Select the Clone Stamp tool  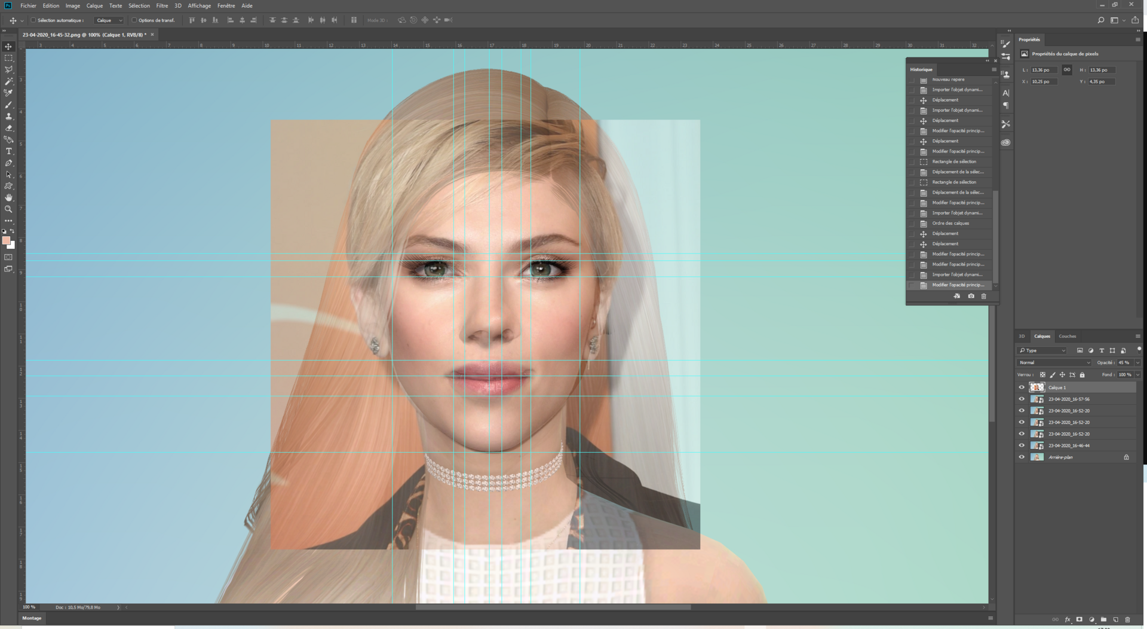pyautogui.click(x=8, y=116)
